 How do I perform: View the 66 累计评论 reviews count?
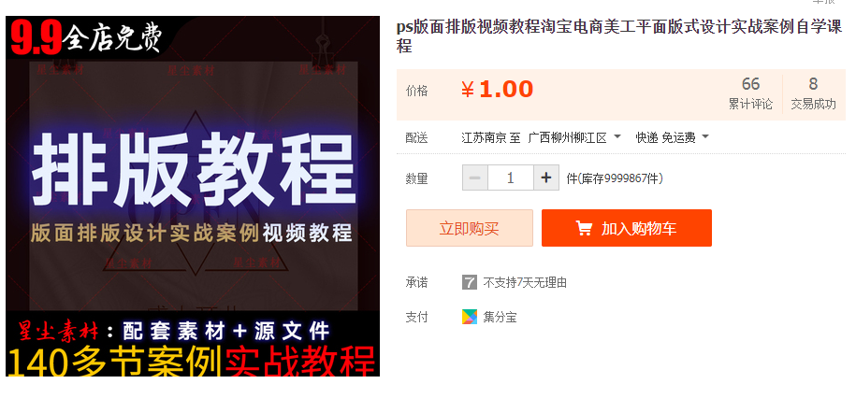pyautogui.click(x=750, y=92)
